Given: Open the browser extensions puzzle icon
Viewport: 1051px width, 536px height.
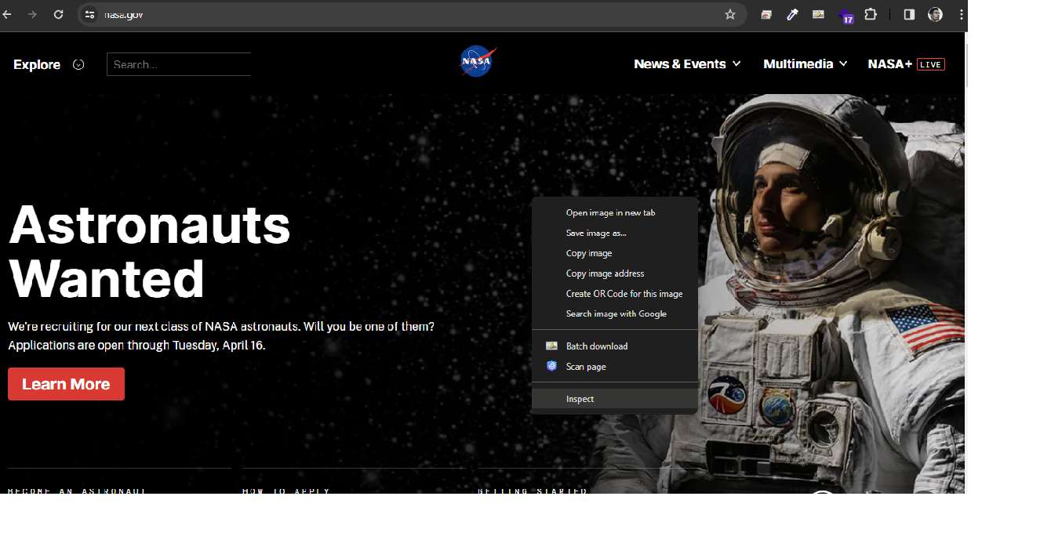Looking at the screenshot, I should click(x=871, y=14).
